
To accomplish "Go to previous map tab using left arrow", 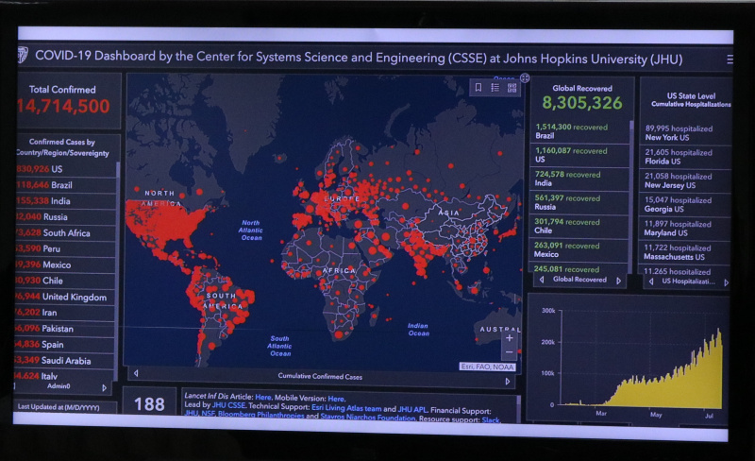I will click(136, 373).
